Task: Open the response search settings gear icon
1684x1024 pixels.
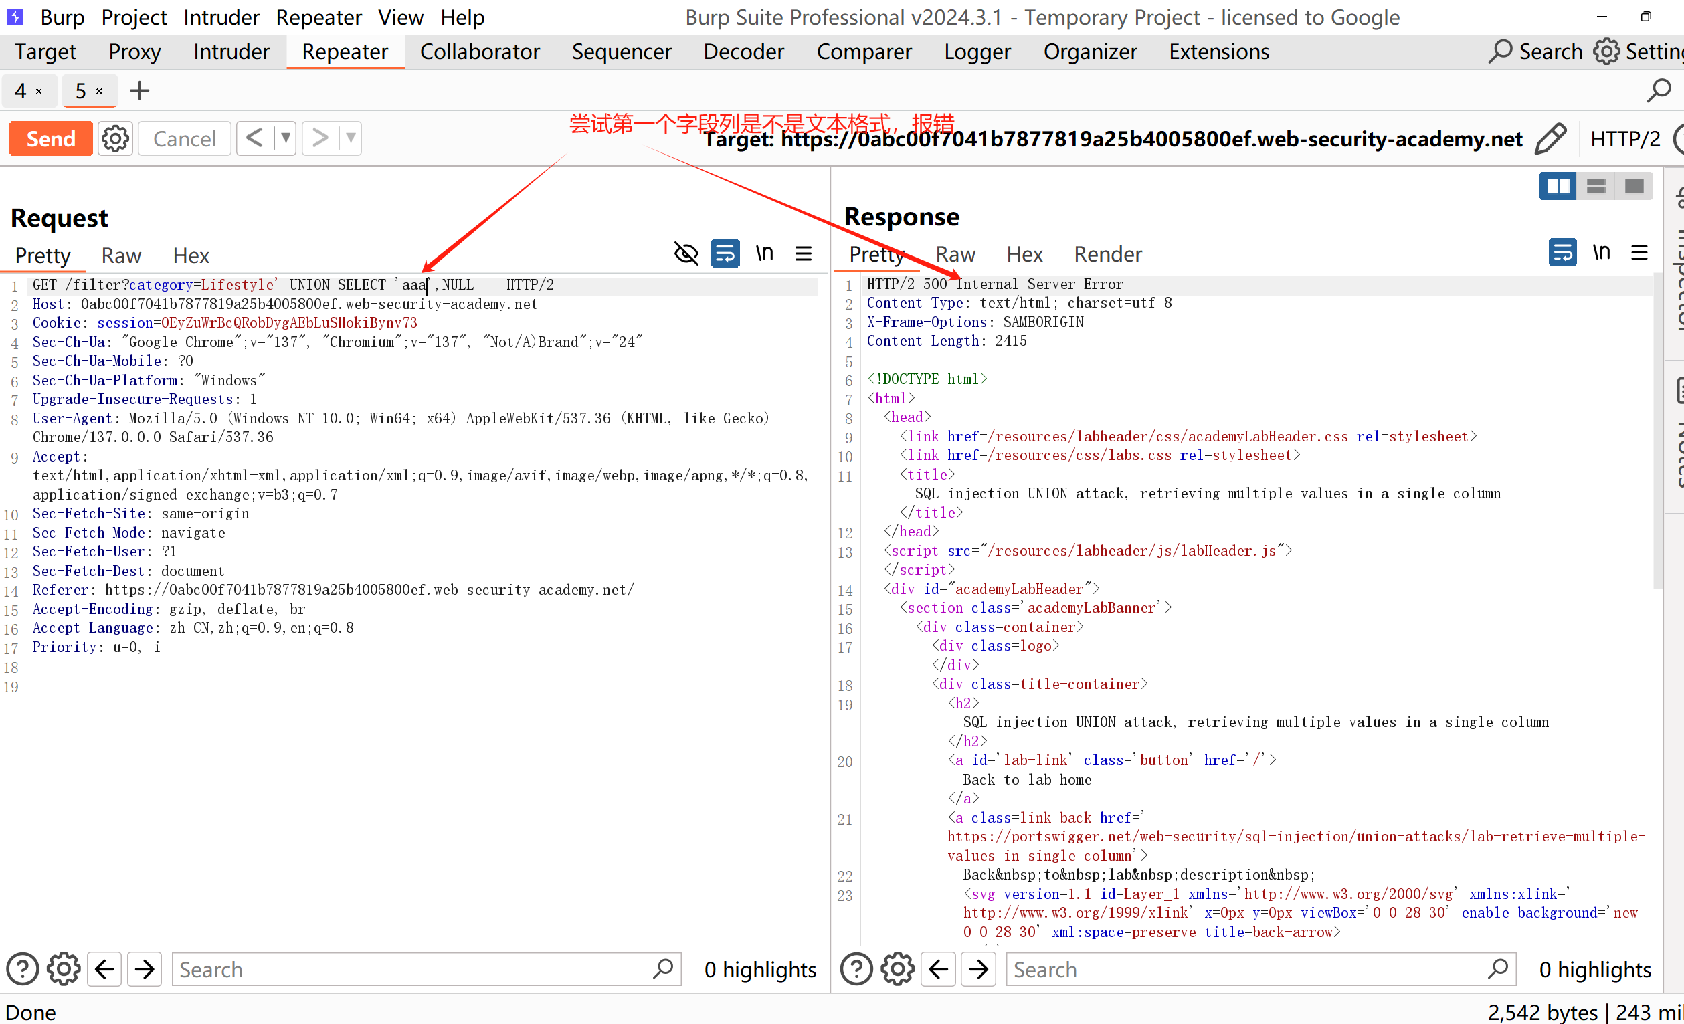Action: (897, 968)
